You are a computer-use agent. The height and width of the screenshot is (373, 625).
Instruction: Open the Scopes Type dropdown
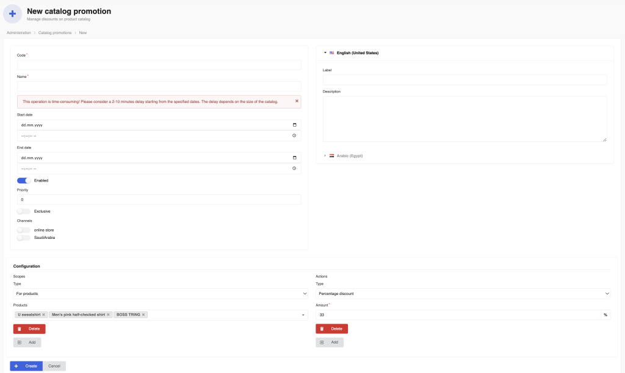(x=161, y=293)
